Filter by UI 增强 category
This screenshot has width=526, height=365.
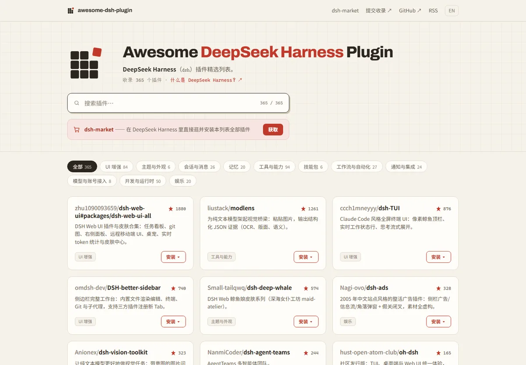117,167
